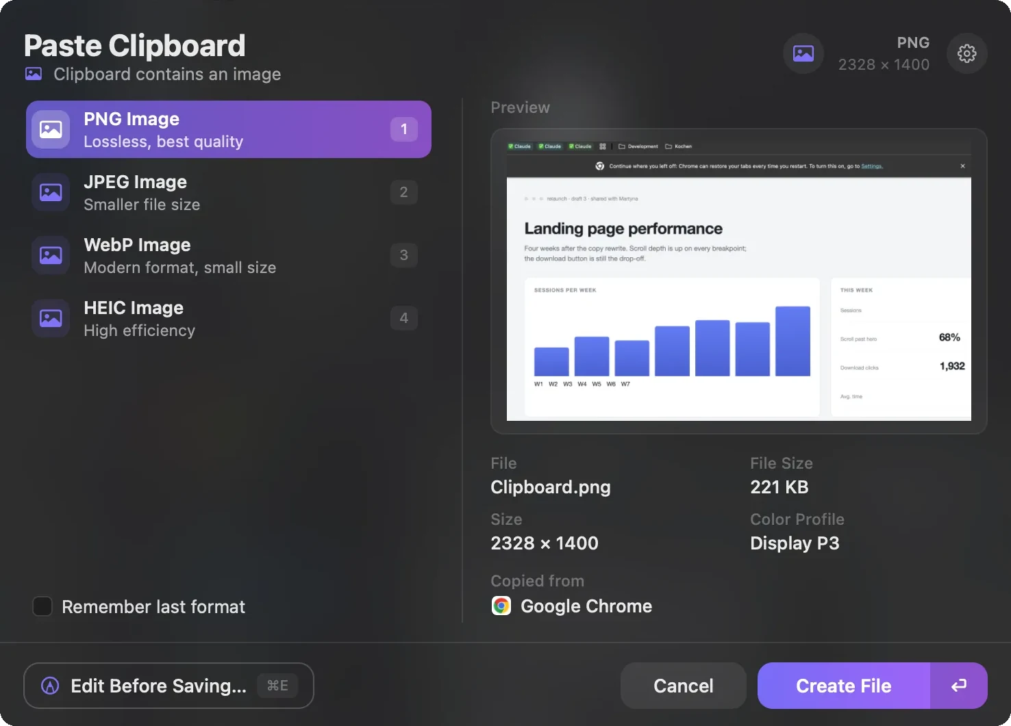Click the Google Chrome source text
The width and height of the screenshot is (1011, 726).
pos(586,606)
